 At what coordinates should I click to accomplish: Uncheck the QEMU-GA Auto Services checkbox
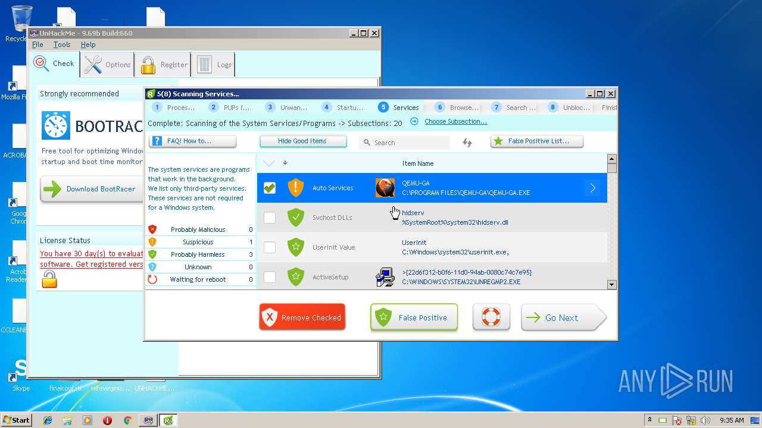click(x=270, y=188)
